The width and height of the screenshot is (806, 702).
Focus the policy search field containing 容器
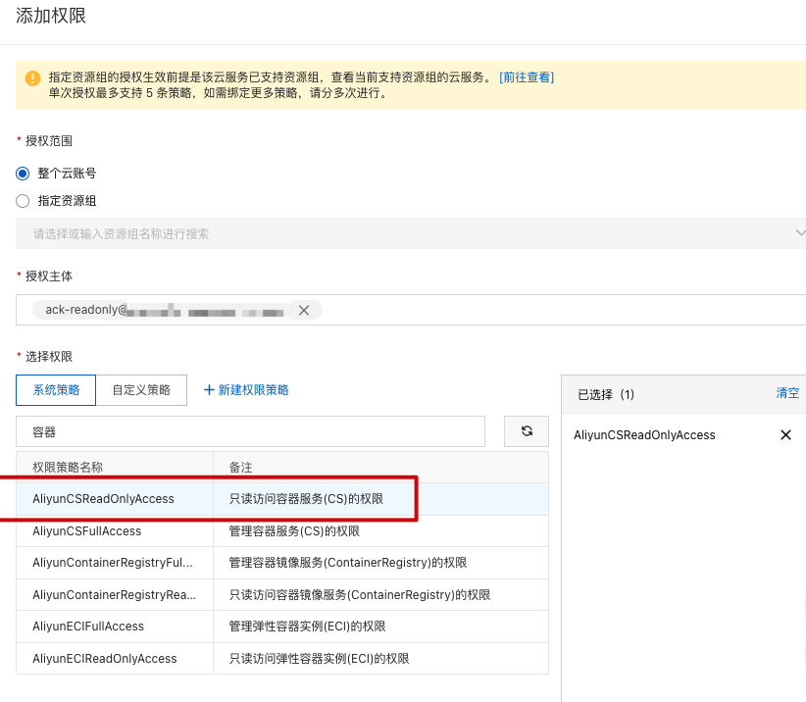[250, 431]
